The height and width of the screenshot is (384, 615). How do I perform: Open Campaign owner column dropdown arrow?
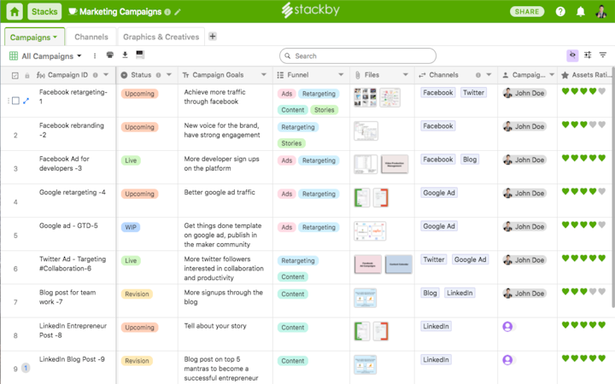(552, 75)
